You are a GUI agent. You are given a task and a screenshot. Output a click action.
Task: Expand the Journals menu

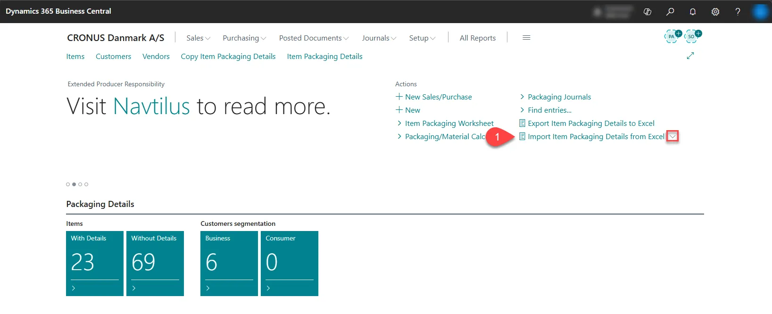click(379, 38)
